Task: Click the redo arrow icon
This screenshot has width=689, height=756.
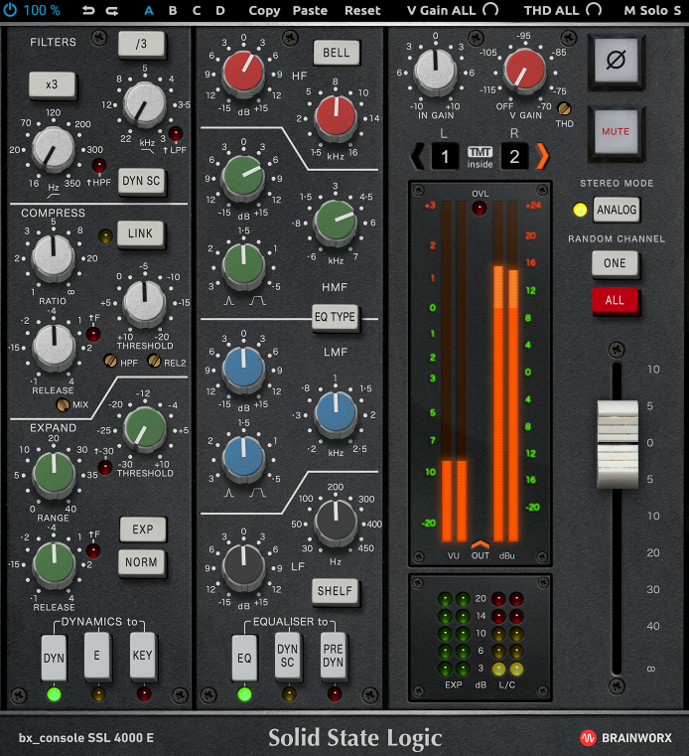Action: (x=112, y=10)
